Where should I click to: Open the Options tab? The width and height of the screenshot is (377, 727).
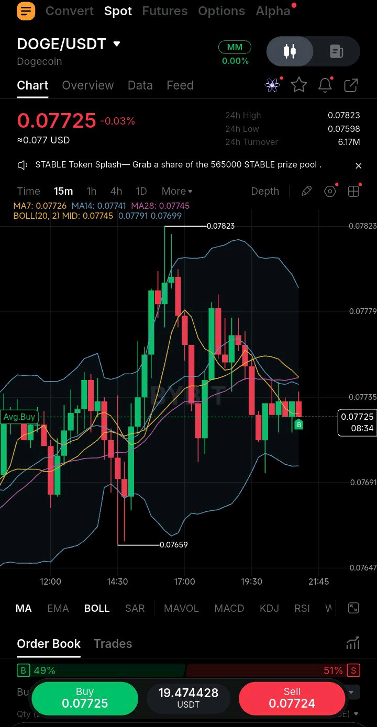point(221,11)
